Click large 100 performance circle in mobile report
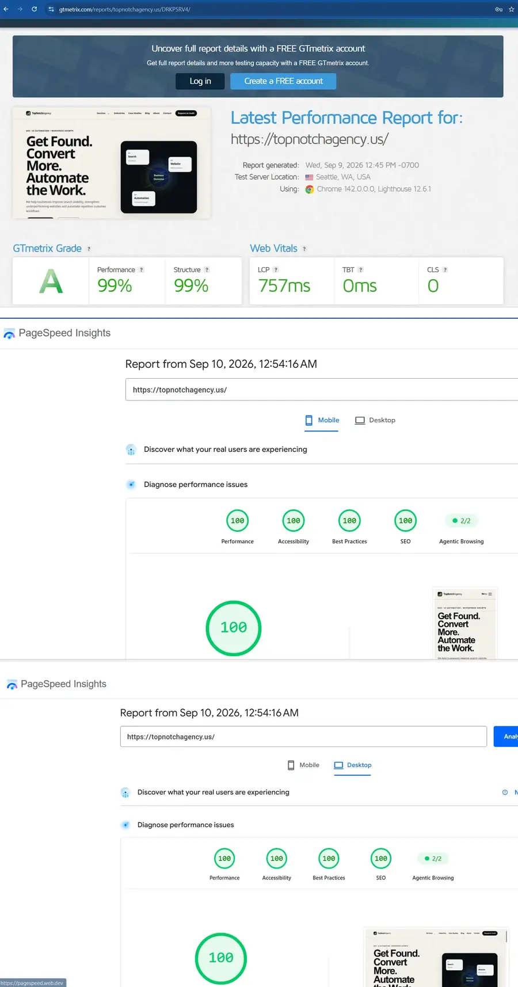Image resolution: width=518 pixels, height=987 pixels. pos(234,628)
